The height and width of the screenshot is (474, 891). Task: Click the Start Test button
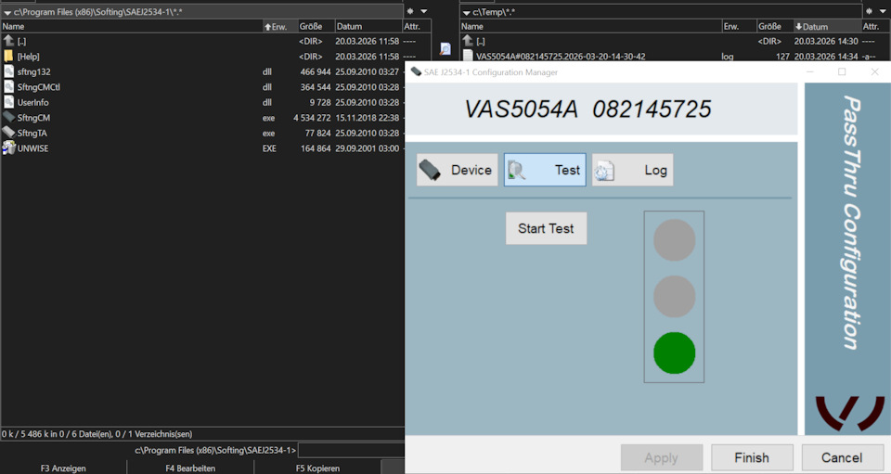[x=546, y=228]
